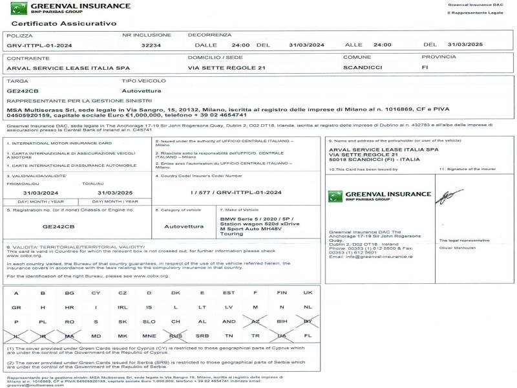The height and width of the screenshot is (388, 517).
Task: Select the address under DOMICILIO / SEDE
Action: (227, 68)
